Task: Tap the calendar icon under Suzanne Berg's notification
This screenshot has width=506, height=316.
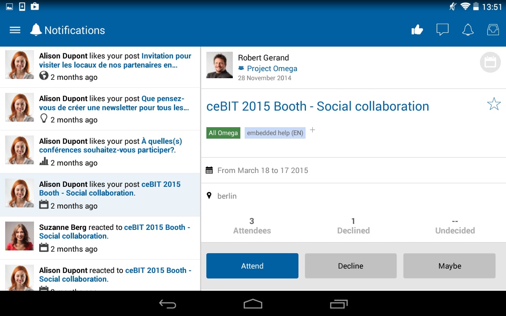Action: (44, 247)
